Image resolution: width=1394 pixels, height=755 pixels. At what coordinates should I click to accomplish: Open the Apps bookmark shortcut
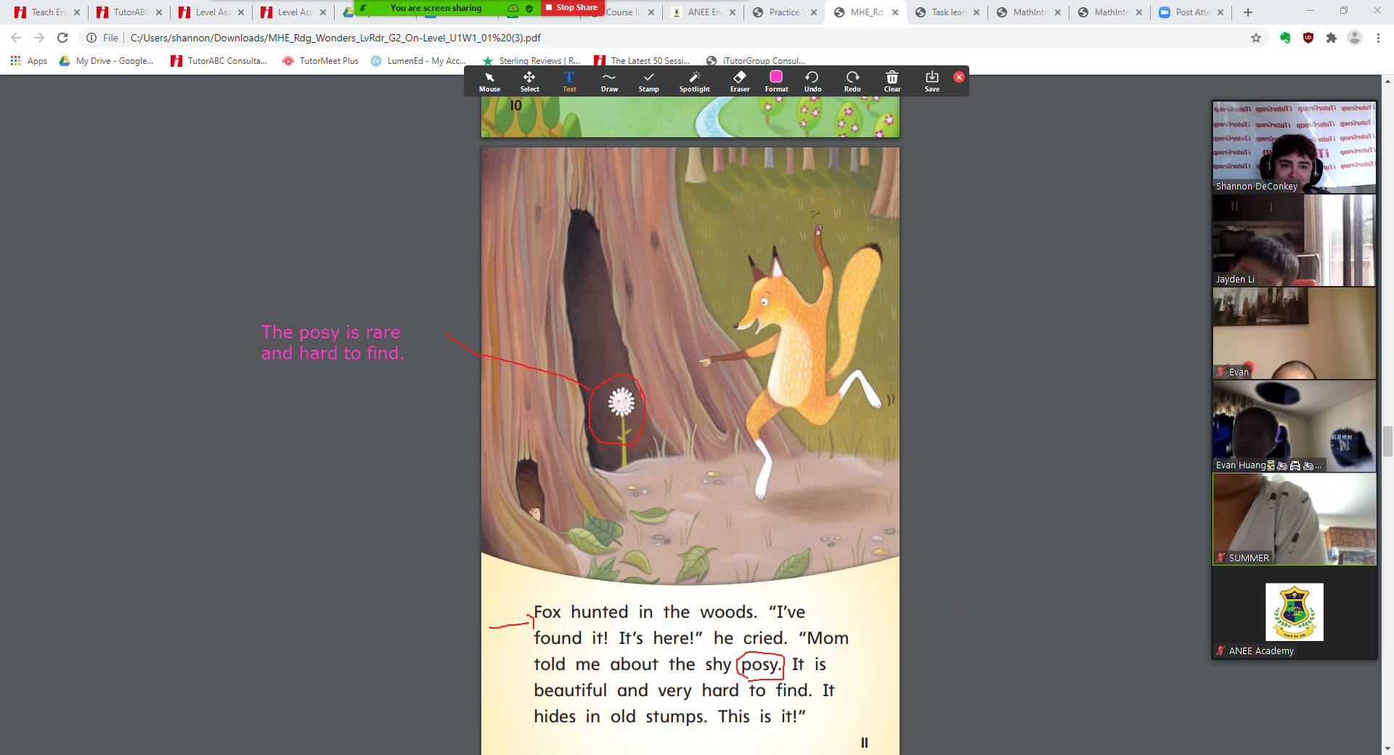(x=29, y=61)
